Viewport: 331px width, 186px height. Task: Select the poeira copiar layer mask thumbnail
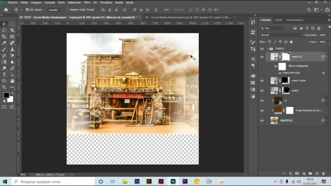coord(285,81)
